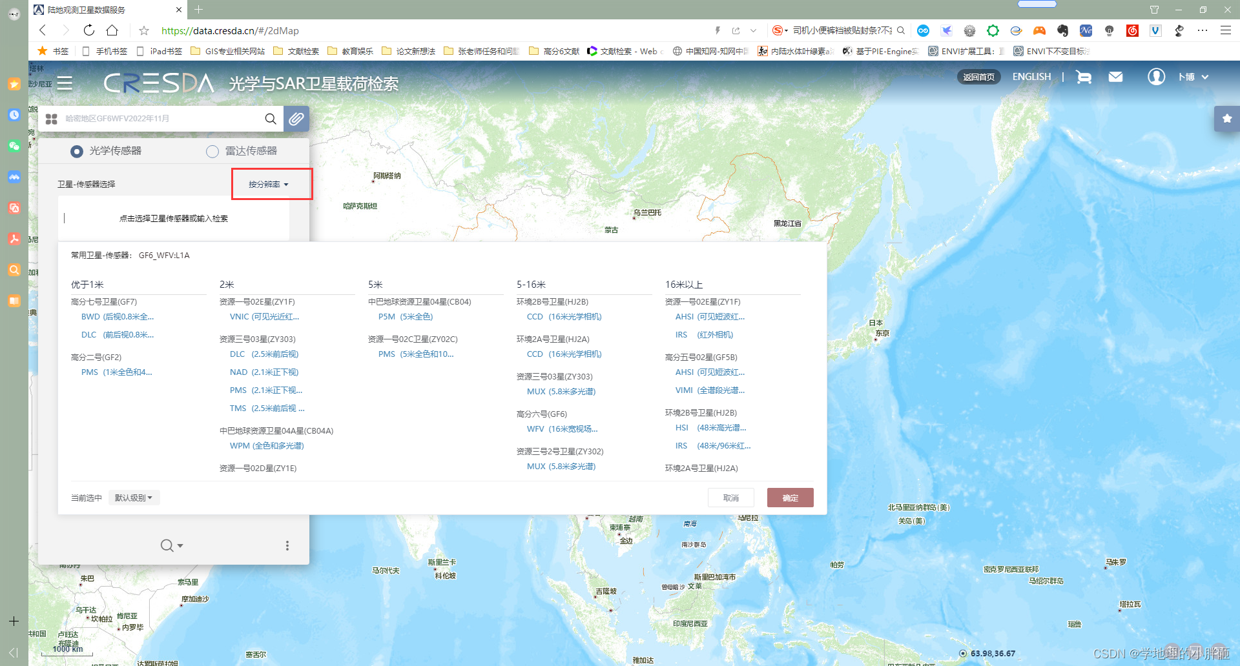This screenshot has width=1240, height=666.
Task: Open the shopping cart icon
Action: tap(1084, 77)
